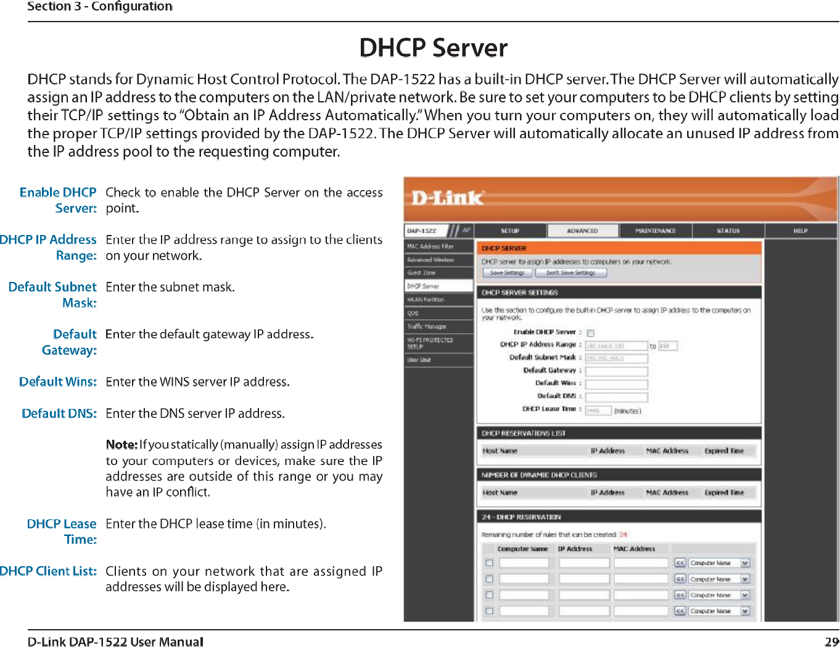Click the << copy button in the fourth reservation row

point(680,611)
